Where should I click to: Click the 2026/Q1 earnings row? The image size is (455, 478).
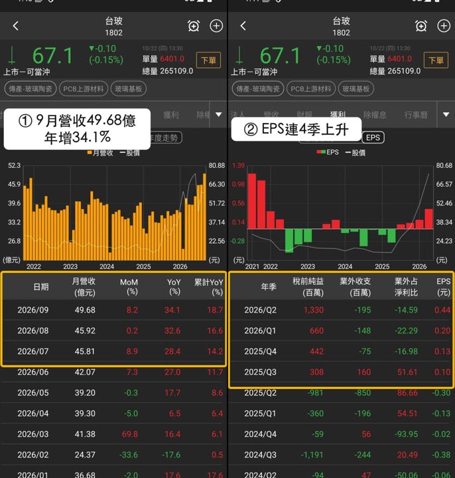coord(342,331)
